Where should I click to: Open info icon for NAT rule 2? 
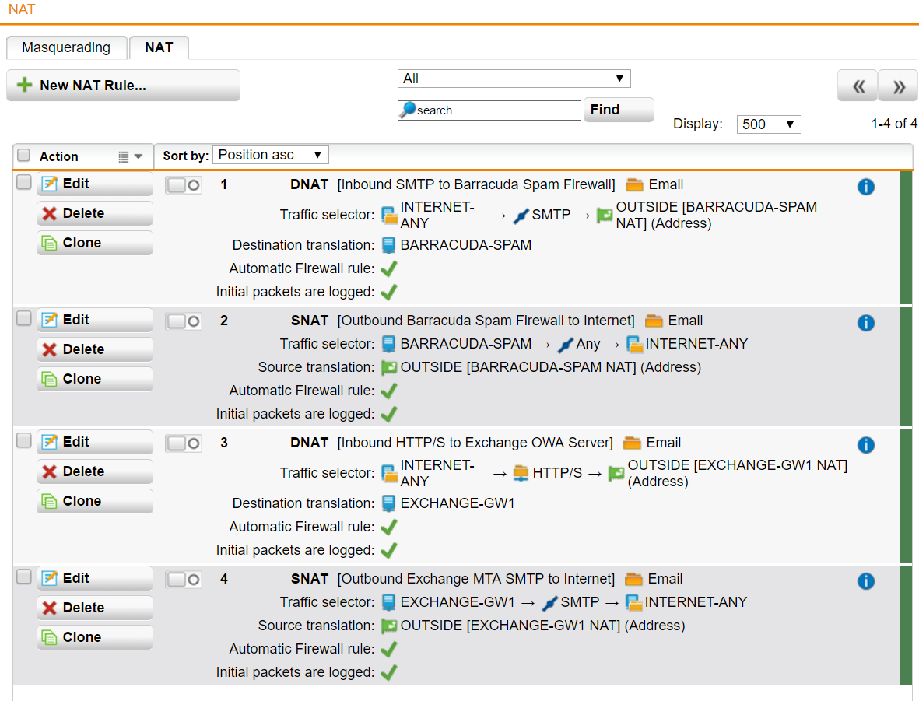click(865, 323)
